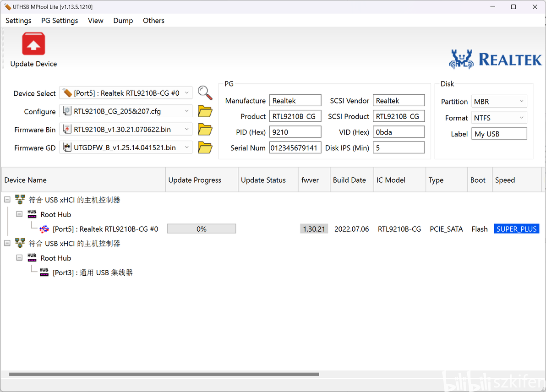546x392 pixels.
Task: Click the Label My USB input field
Action: coord(499,134)
